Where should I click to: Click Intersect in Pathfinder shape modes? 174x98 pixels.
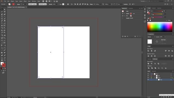click(x=155, y=64)
